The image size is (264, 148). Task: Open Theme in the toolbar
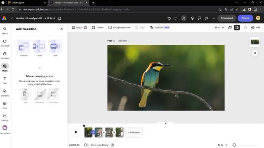(98, 28)
